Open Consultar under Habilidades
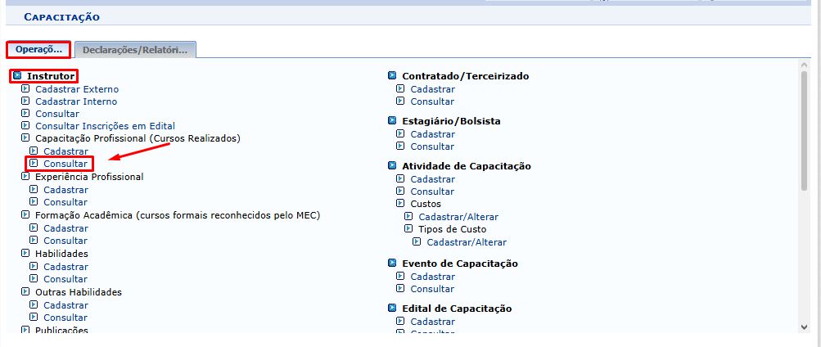This screenshot has height=347, width=821. coord(65,279)
